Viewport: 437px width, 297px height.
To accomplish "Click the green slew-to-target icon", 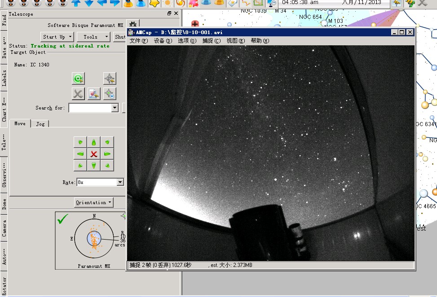I will click(x=78, y=79).
